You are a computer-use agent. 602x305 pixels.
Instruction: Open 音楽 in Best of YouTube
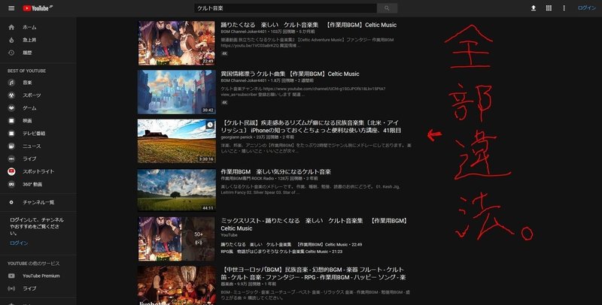(27, 83)
